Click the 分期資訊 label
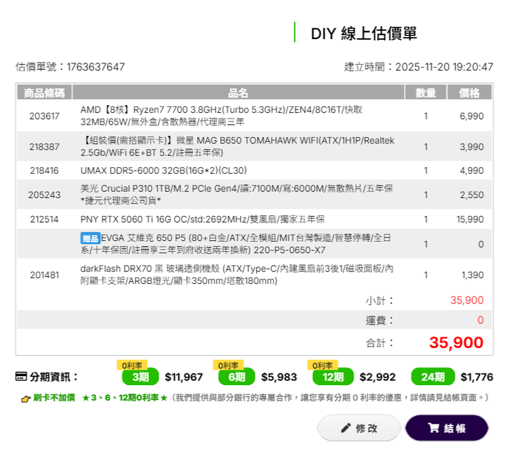 pos(54,377)
